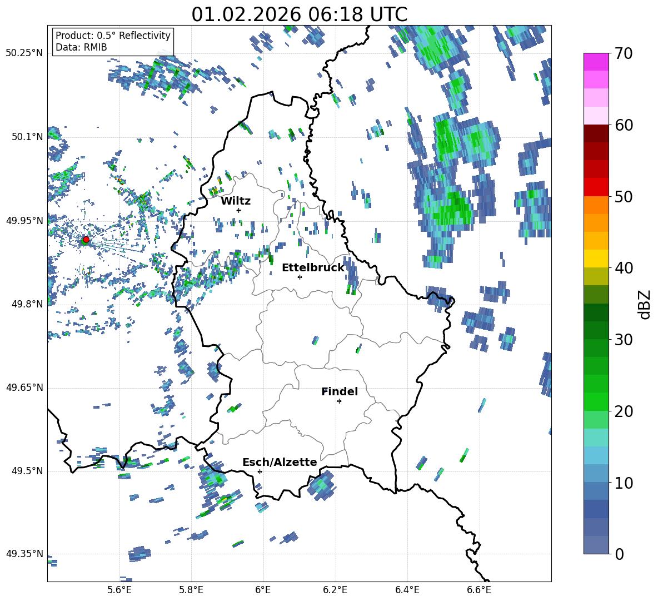
Task: Click the 50.1°N latitude label
Action: click(27, 137)
